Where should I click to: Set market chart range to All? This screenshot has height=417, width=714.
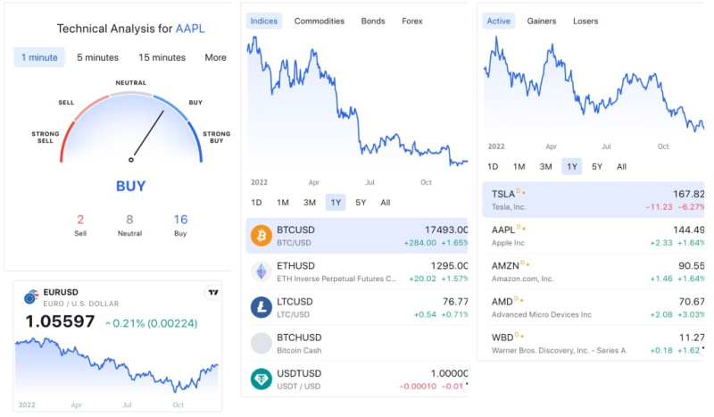[x=386, y=203]
